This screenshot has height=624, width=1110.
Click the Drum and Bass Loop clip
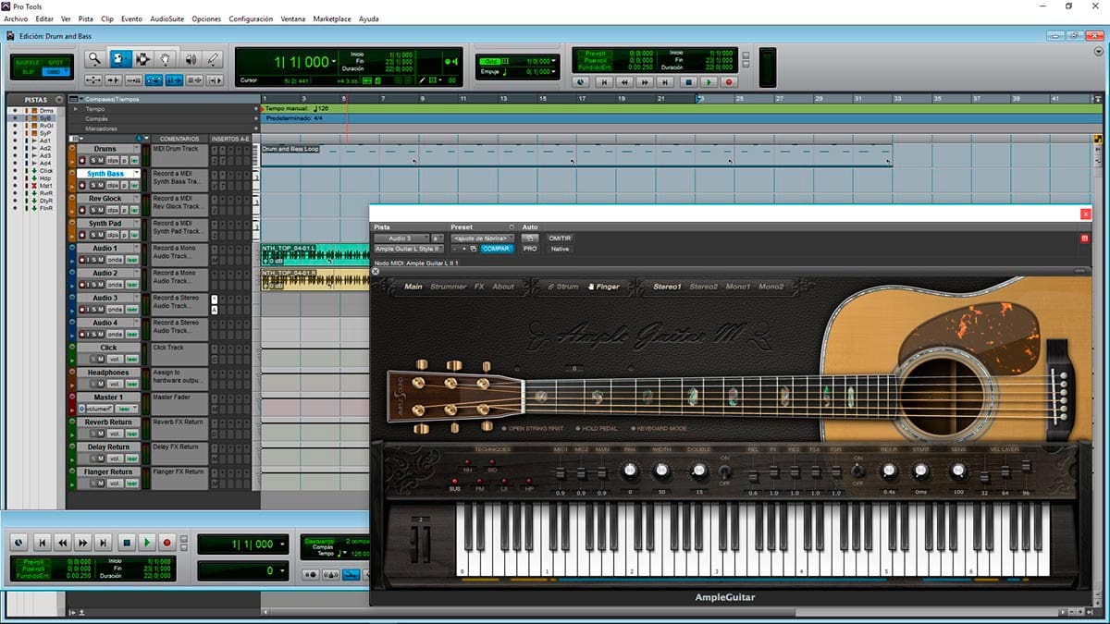click(x=576, y=154)
